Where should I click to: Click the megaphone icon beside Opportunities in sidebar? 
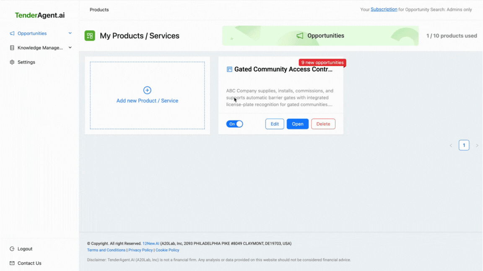(x=12, y=33)
